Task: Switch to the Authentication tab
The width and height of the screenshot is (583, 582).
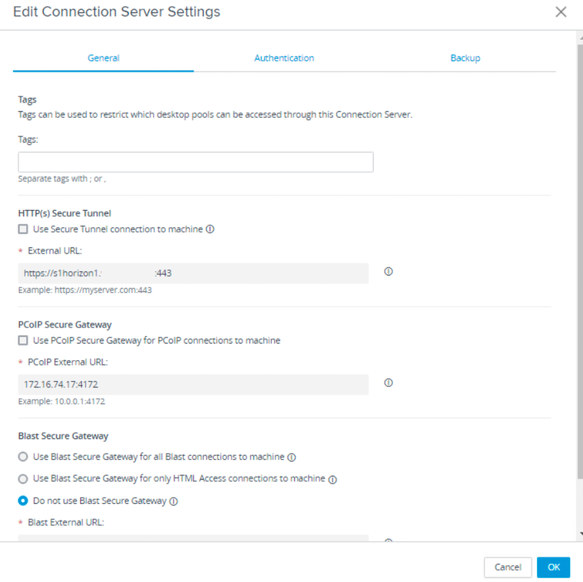Action: coord(284,58)
